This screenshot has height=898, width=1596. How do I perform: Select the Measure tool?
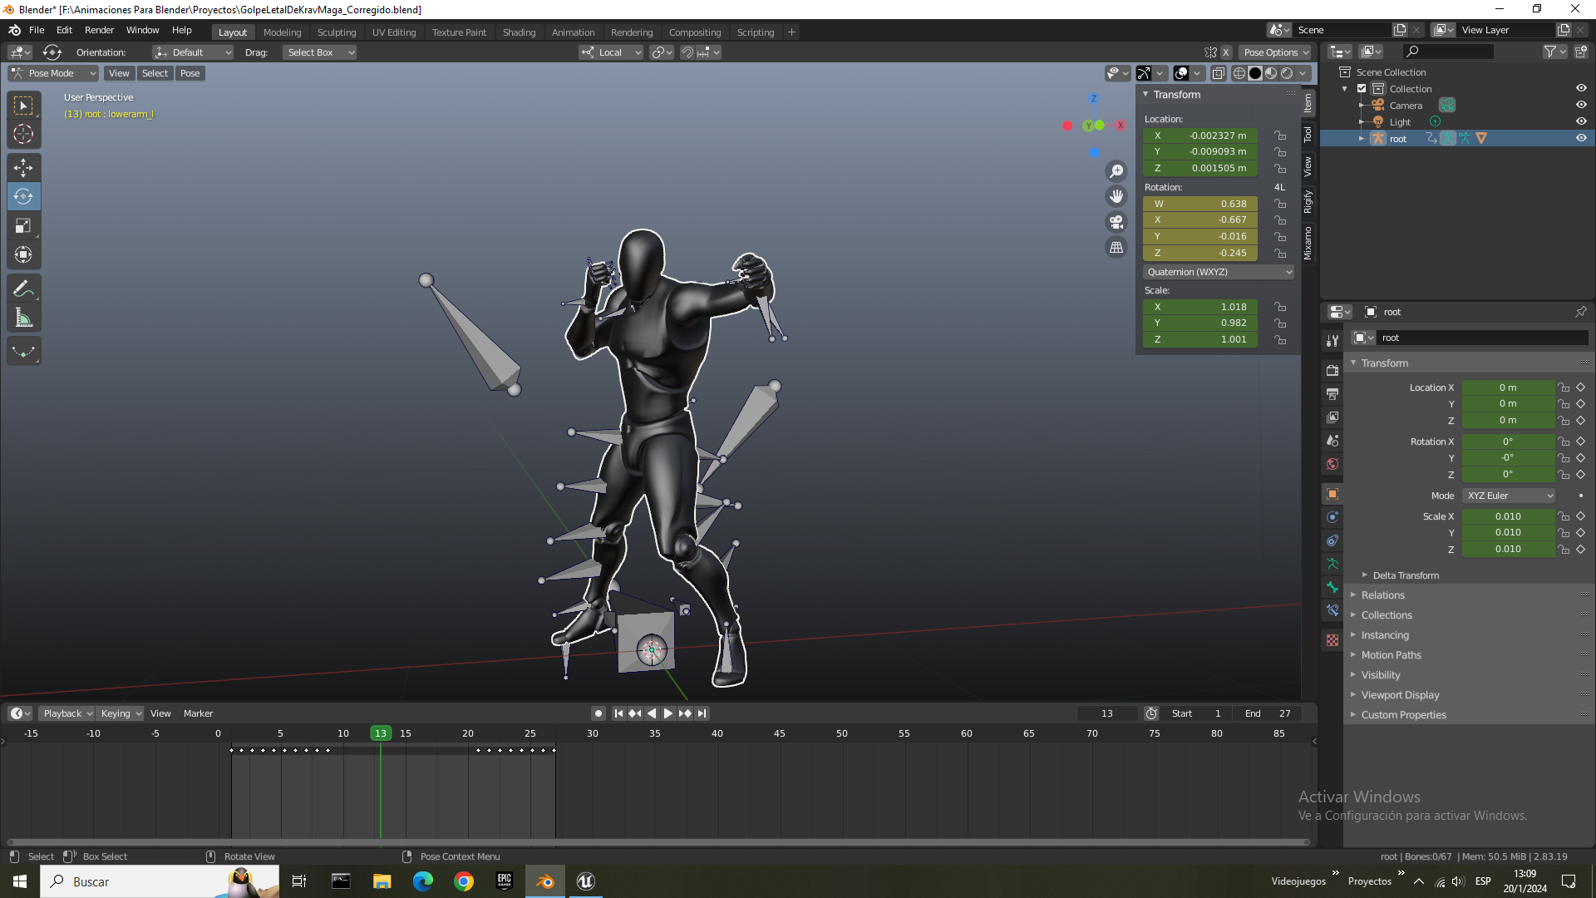point(23,318)
